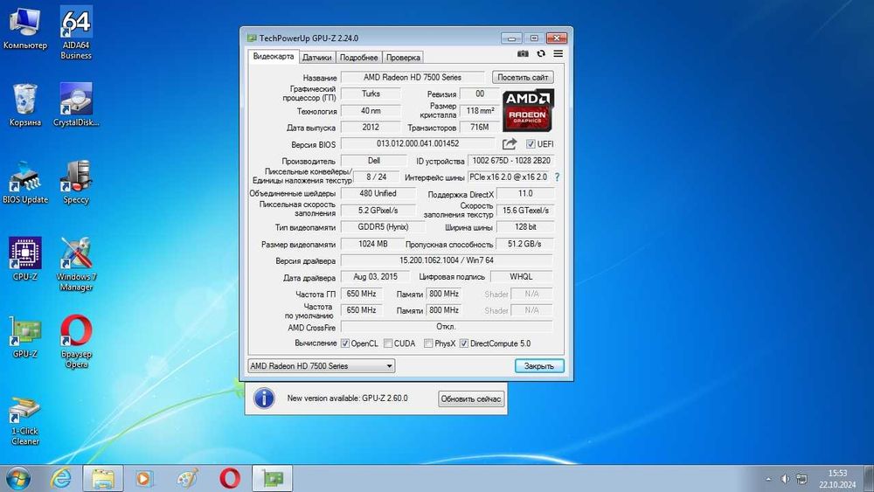Viewport: 874px width, 492px height.
Task: Launch AIDA64 Business shortcut
Action: 76,32
